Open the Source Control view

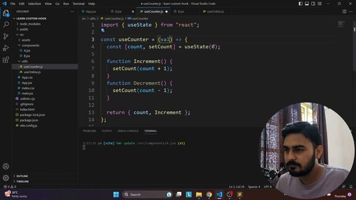tap(6, 36)
